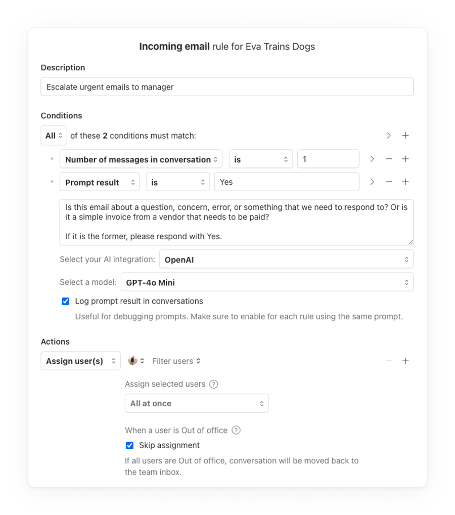Click the Description text field
Screen dimensions: 455x515
pos(227,87)
